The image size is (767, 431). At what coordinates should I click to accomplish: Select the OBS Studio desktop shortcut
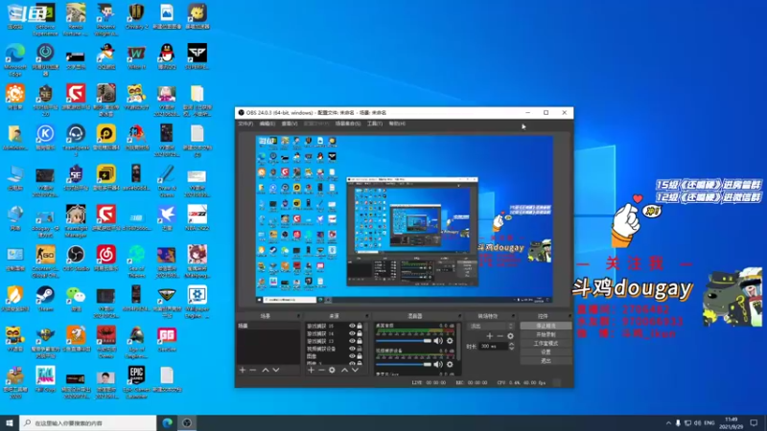click(x=76, y=259)
